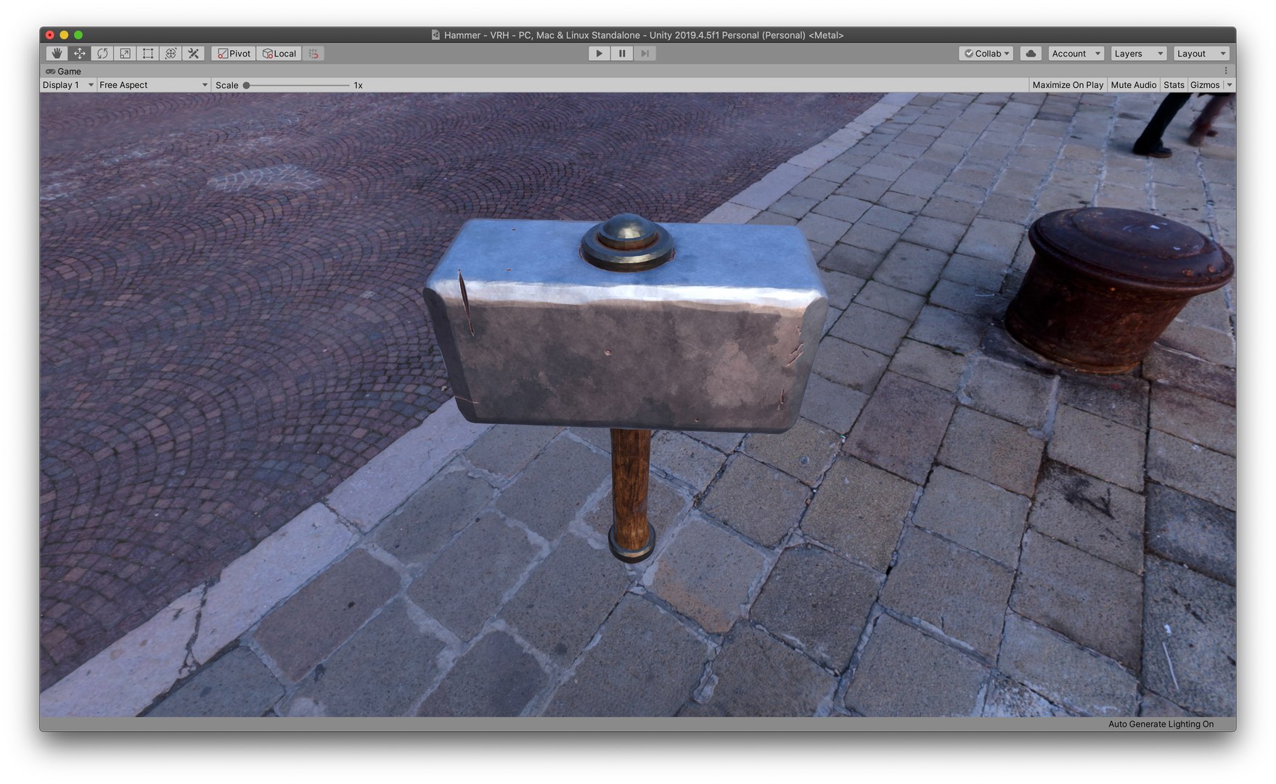1276x784 pixels.
Task: Open the cloud Services window
Action: [1031, 54]
